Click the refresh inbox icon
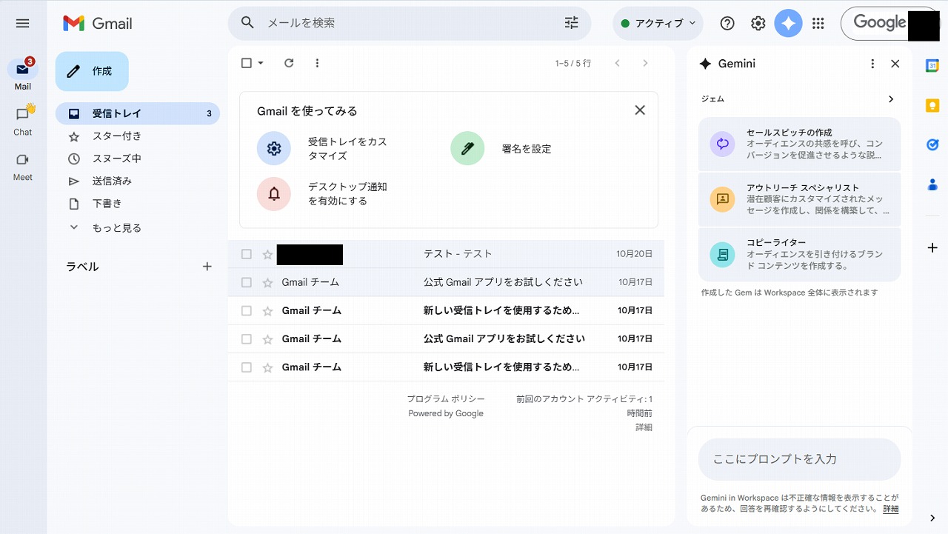Viewport: 948px width, 534px height. tap(289, 63)
